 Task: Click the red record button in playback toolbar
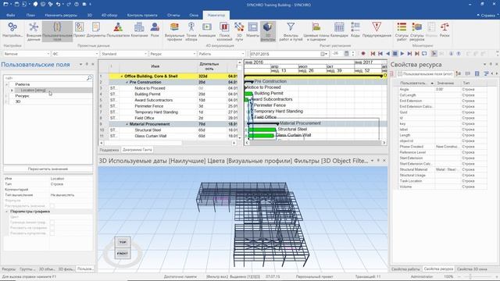(362, 54)
